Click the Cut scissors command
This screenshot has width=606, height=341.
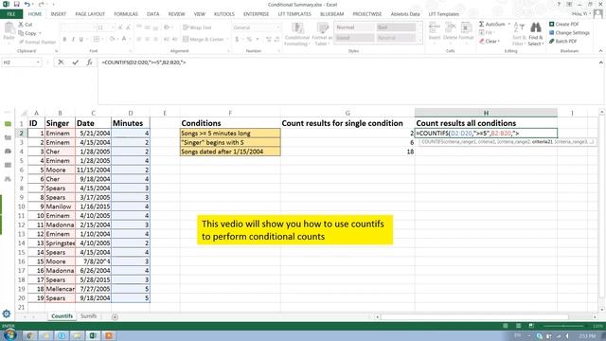point(26,25)
